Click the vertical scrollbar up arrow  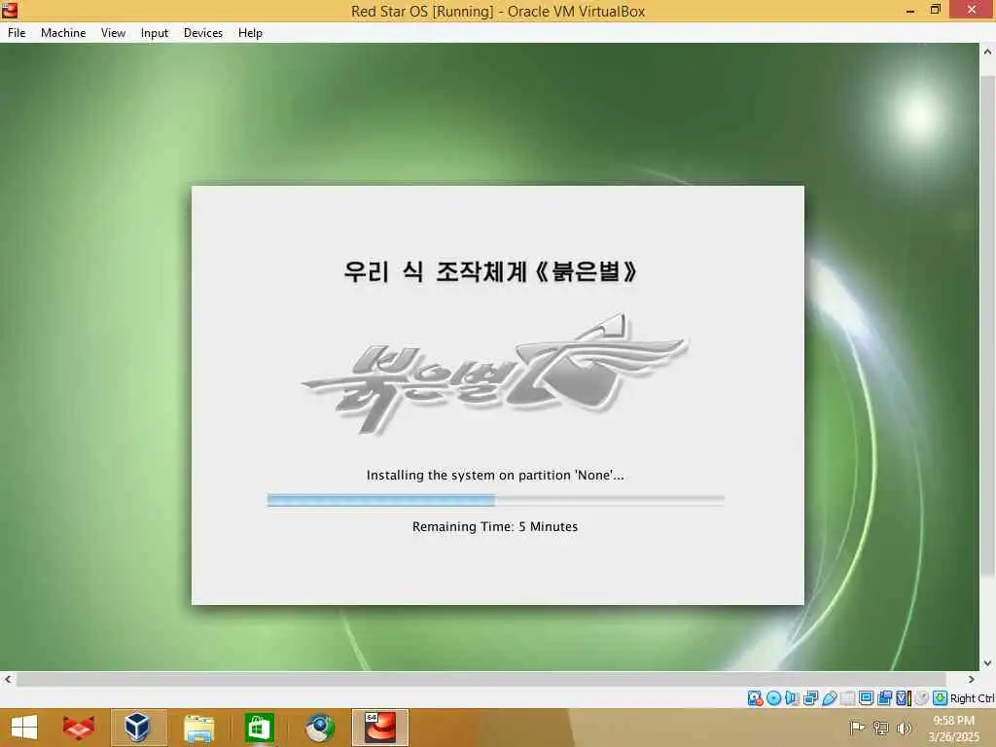(x=988, y=52)
